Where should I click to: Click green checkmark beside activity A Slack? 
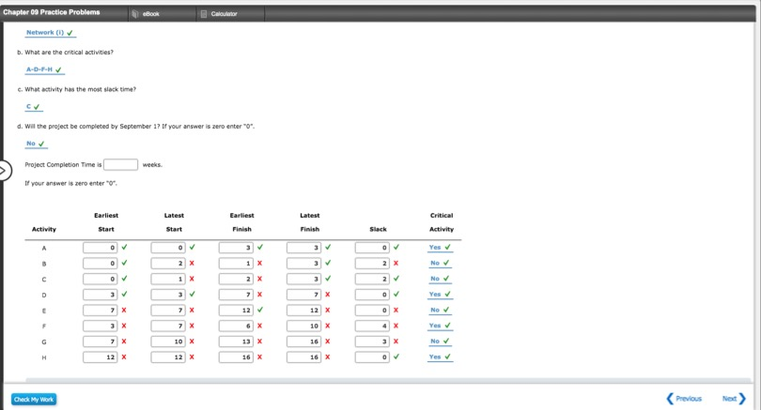[396, 247]
